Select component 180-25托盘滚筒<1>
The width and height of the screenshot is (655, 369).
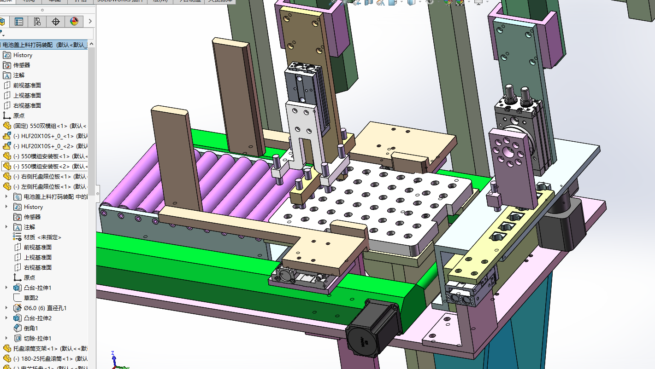(45, 358)
